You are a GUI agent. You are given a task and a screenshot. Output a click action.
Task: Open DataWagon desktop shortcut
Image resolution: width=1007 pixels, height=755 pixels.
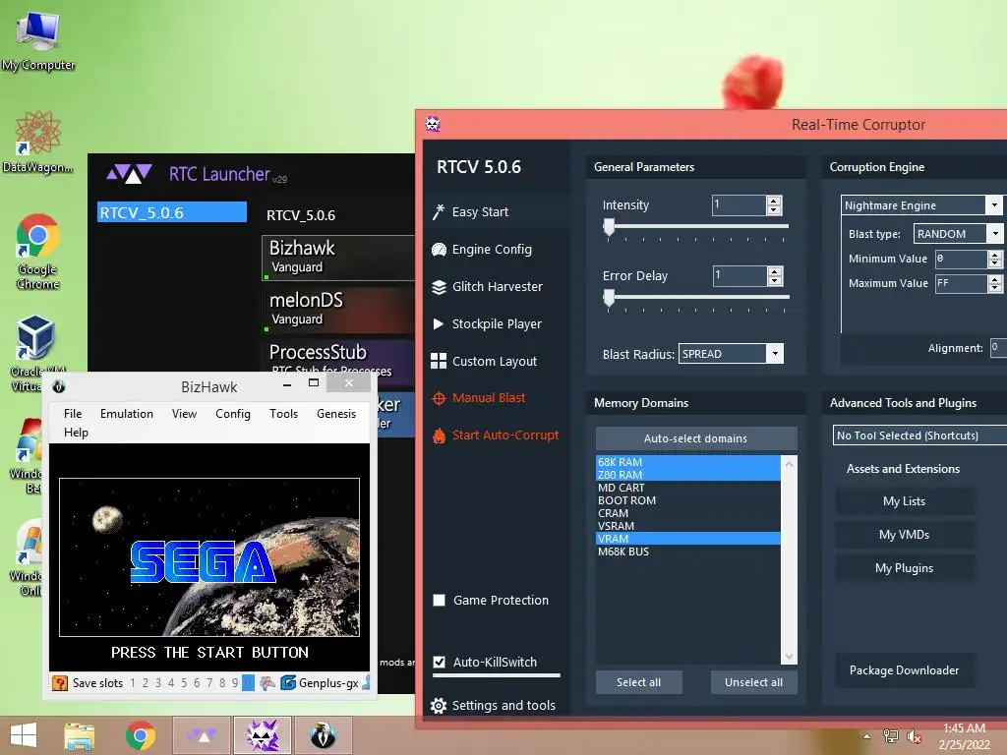coord(38,142)
